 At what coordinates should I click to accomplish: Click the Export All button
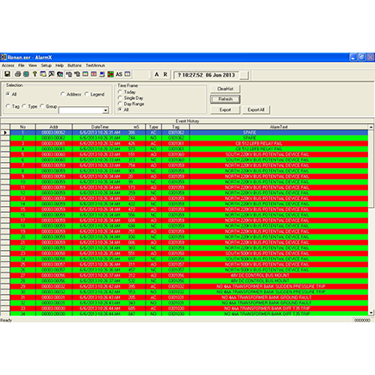pos(256,109)
